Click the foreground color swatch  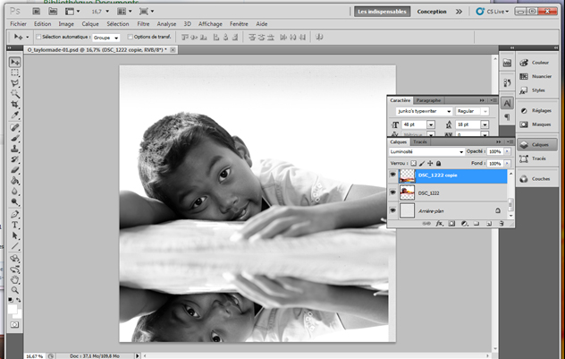[x=13, y=309]
